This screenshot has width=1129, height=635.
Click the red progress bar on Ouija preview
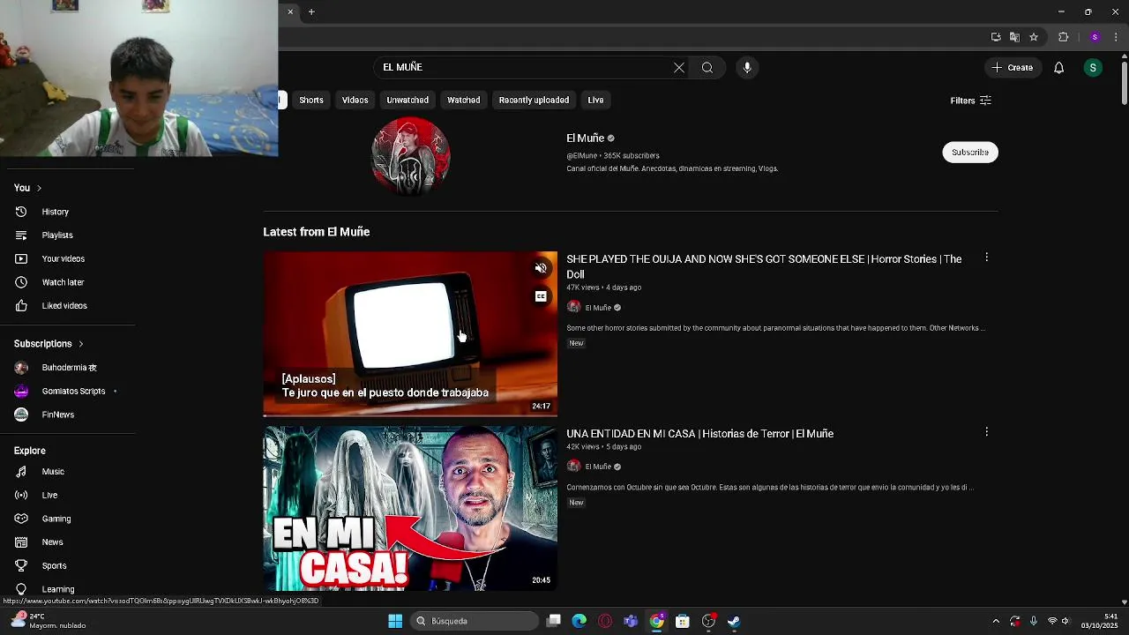(x=410, y=415)
